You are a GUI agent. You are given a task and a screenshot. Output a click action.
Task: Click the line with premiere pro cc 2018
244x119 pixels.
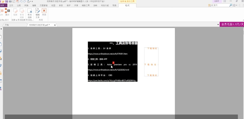point(113,65)
